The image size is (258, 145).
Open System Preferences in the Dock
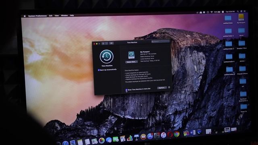tap(157, 136)
